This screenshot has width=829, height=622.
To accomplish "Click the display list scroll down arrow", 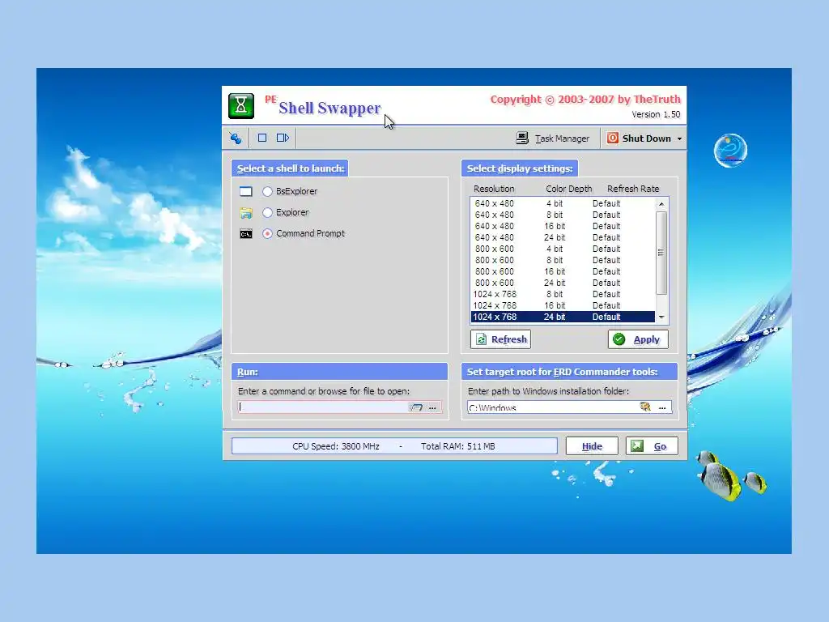I will (661, 317).
